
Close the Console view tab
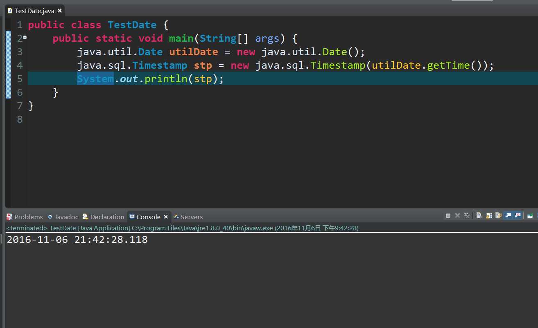pyautogui.click(x=166, y=217)
